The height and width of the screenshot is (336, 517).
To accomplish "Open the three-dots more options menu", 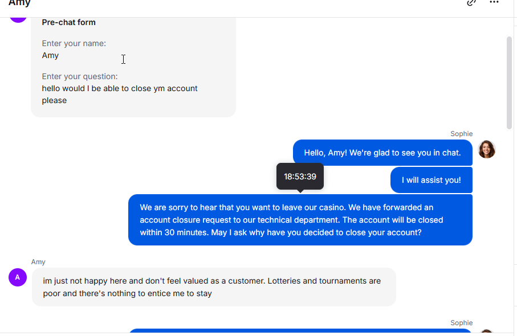I will click(494, 2).
